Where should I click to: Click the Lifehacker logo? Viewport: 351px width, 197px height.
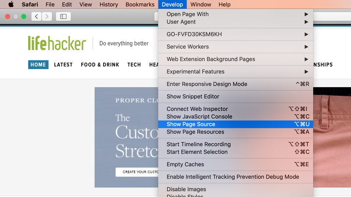click(57, 43)
